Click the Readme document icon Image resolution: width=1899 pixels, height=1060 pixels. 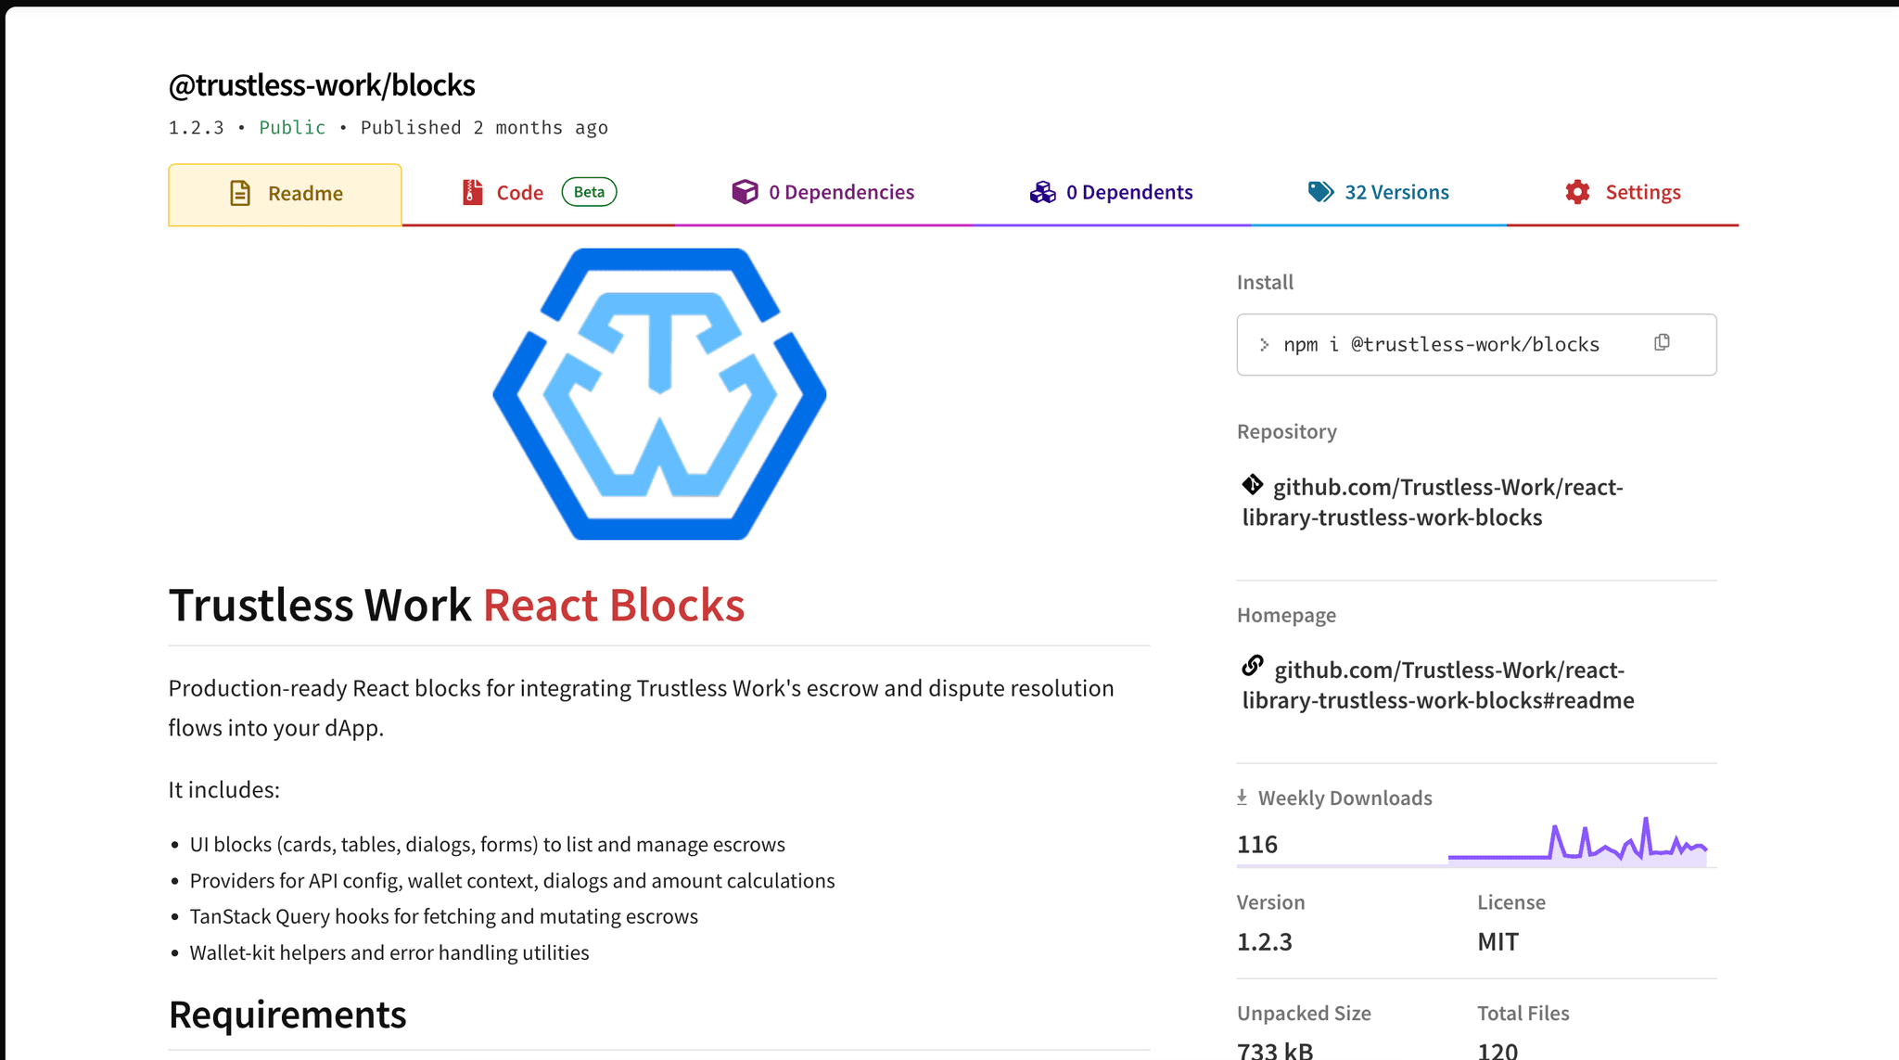coord(240,193)
